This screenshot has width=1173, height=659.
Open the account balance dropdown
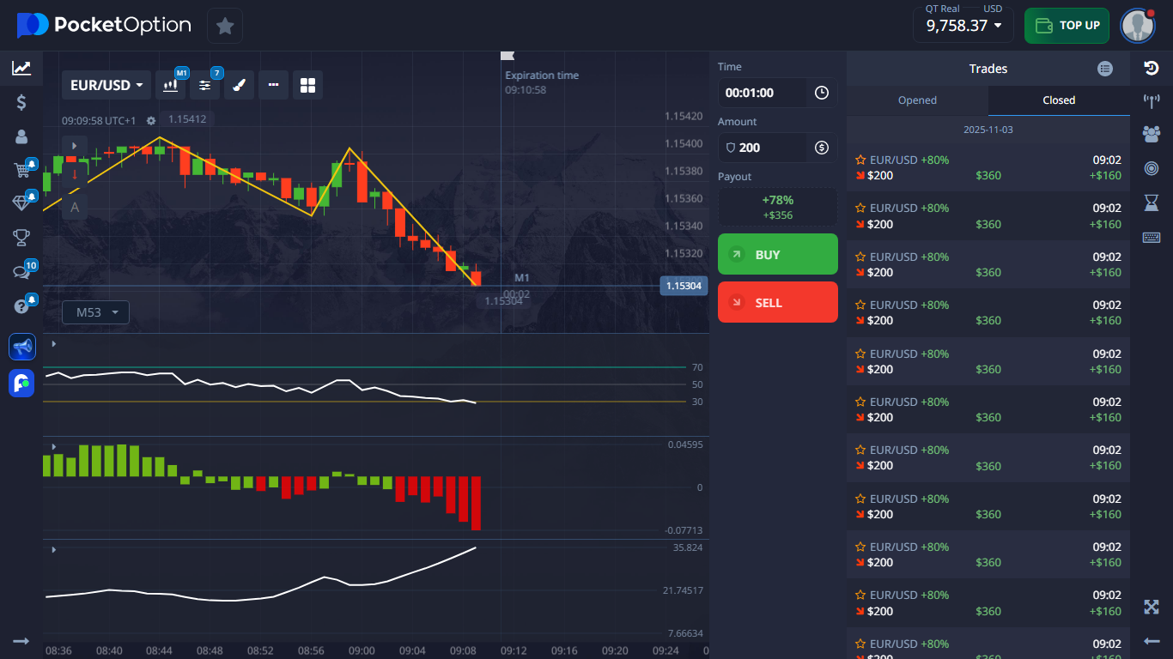point(963,26)
